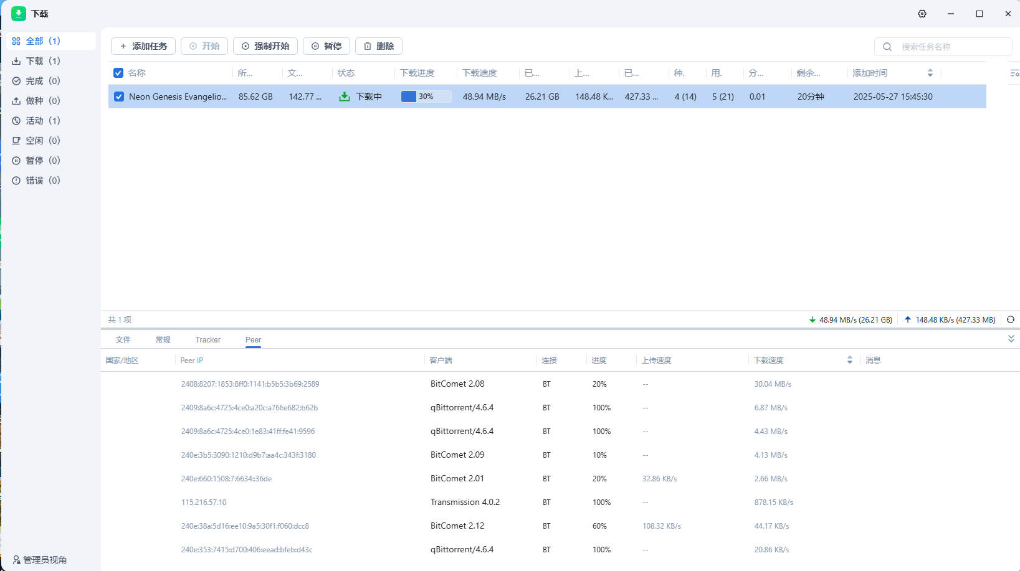The width and height of the screenshot is (1020, 571).
Task: Select the peer row with BitComet 2.09
Action: coord(560,455)
